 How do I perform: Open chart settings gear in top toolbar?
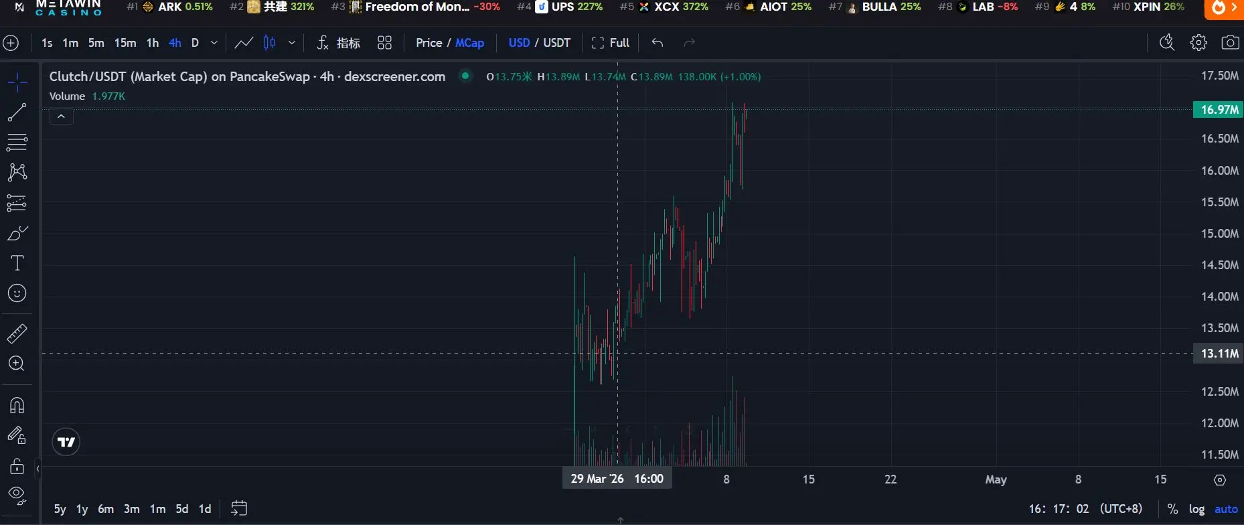(1198, 43)
